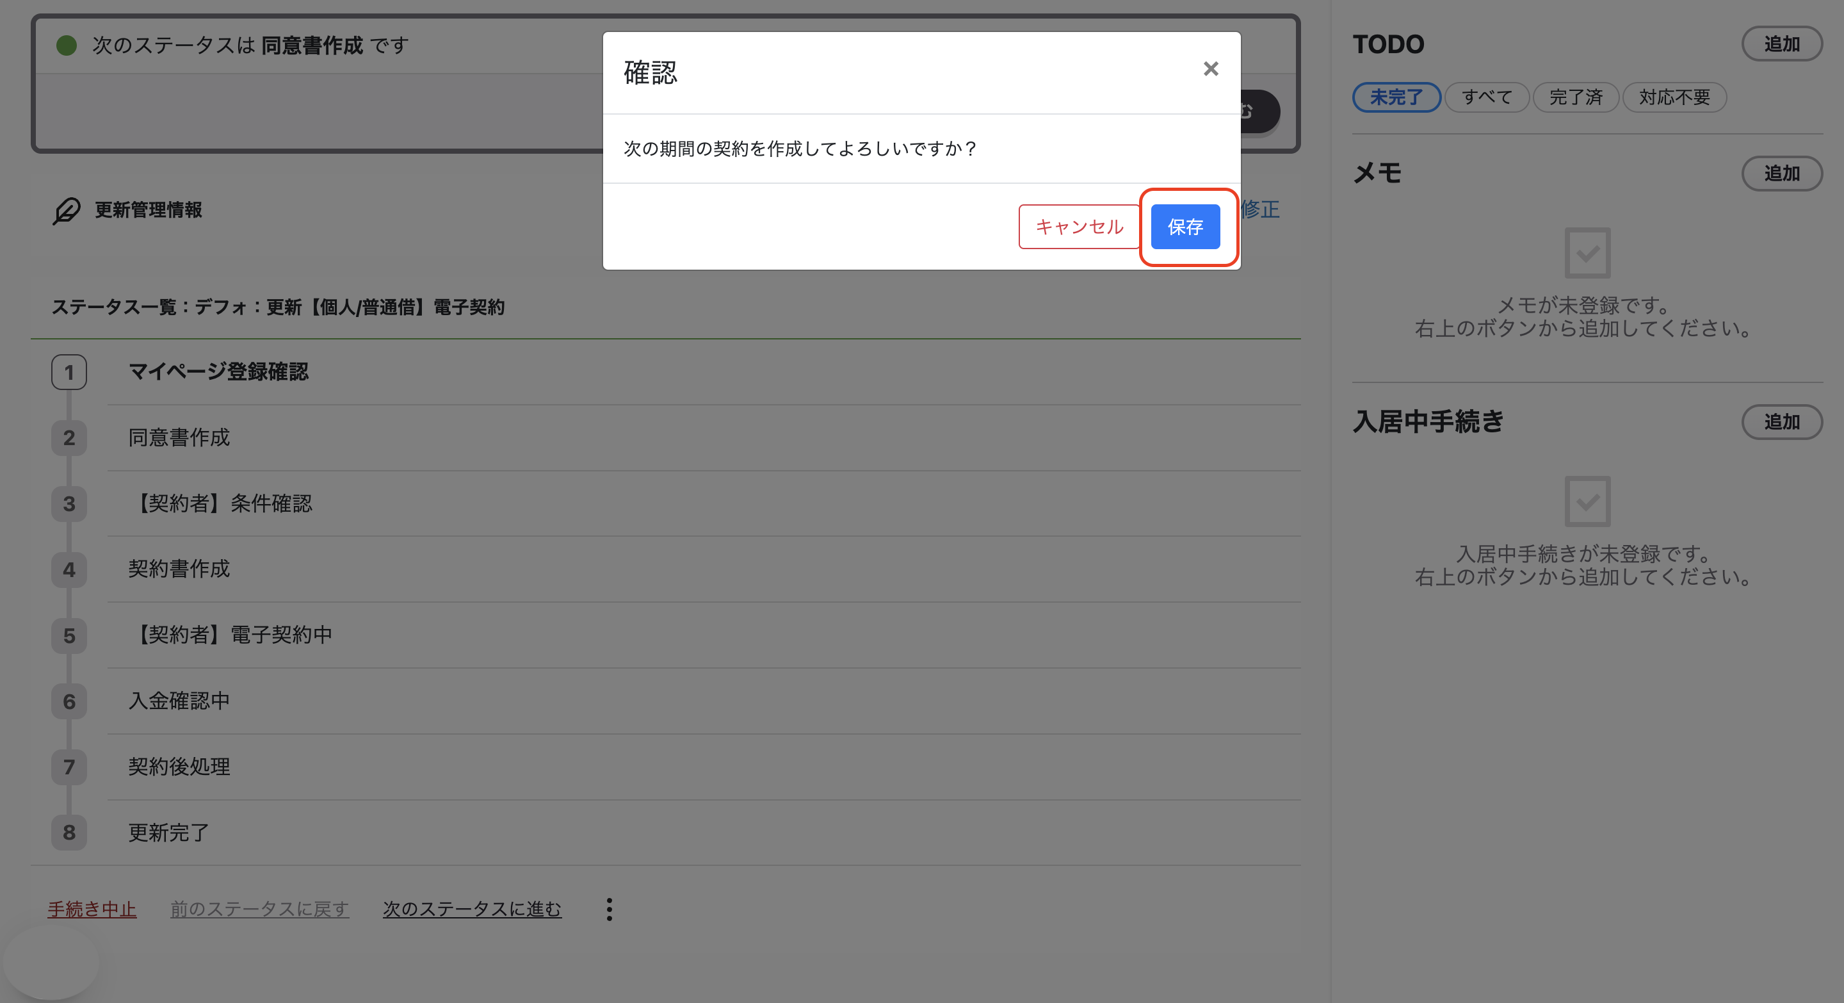1844x1003 pixels.
Task: Click the 契約書作成 status row
Action: pos(704,570)
